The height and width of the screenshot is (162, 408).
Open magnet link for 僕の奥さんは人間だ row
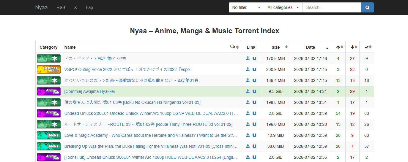click(x=254, y=102)
